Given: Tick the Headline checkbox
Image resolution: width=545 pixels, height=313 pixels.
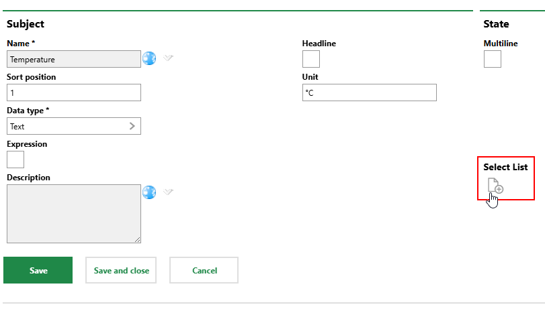Looking at the screenshot, I should pos(311,59).
